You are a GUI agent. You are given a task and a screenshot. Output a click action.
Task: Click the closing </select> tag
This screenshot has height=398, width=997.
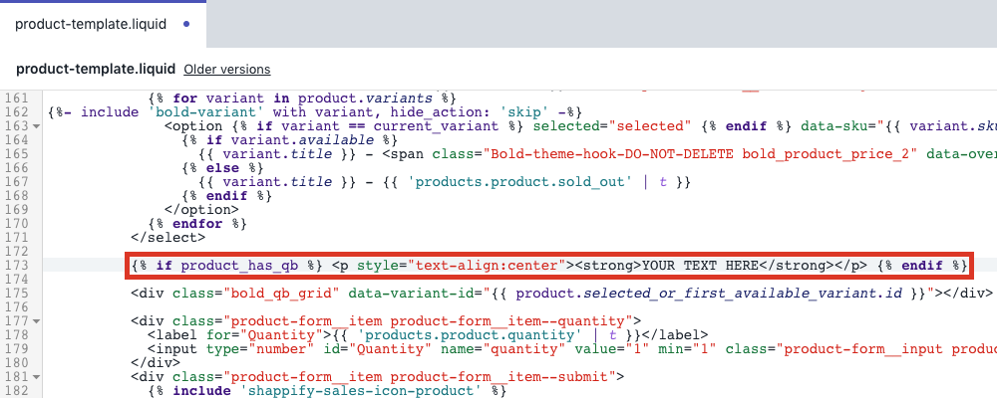point(168,238)
